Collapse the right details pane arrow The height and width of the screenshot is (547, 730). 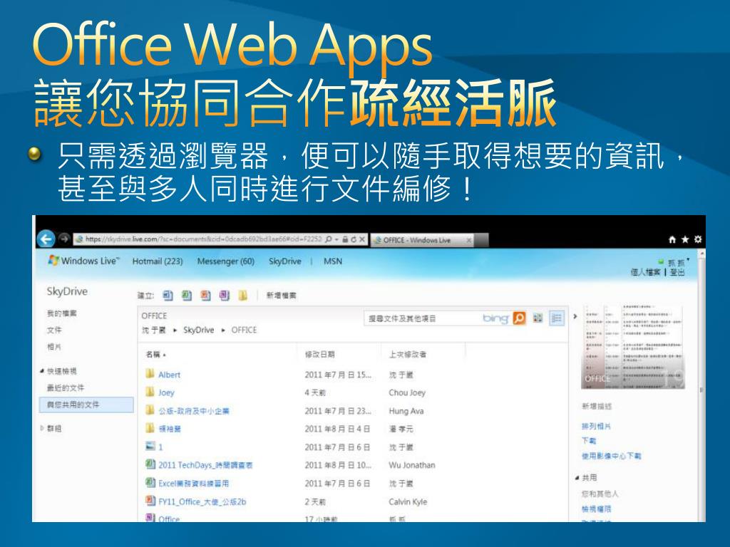pyautogui.click(x=575, y=316)
